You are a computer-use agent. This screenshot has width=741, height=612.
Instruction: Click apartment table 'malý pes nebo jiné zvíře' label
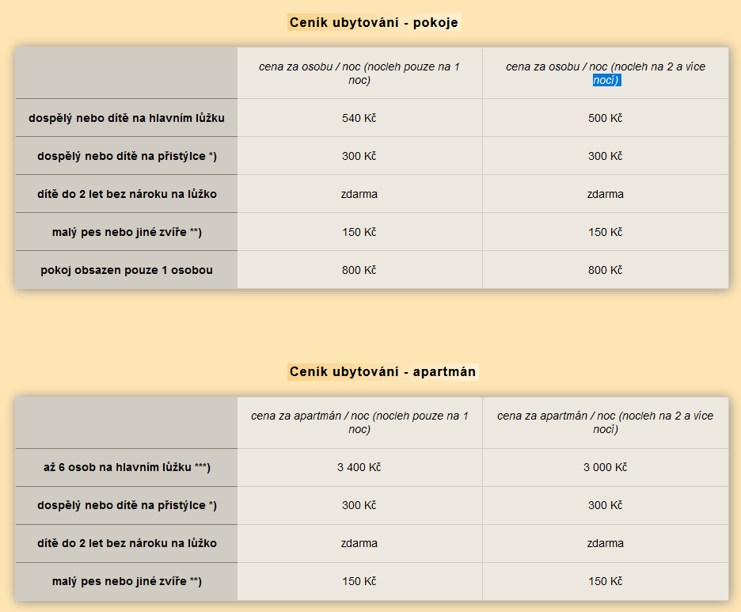click(x=127, y=581)
